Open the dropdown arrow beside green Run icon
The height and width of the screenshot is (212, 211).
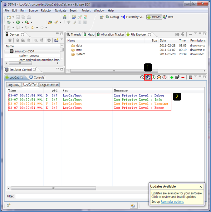(22, 22)
